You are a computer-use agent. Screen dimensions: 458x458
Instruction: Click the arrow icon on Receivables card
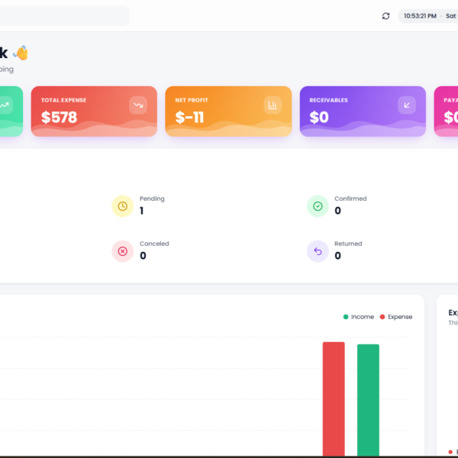(x=407, y=105)
